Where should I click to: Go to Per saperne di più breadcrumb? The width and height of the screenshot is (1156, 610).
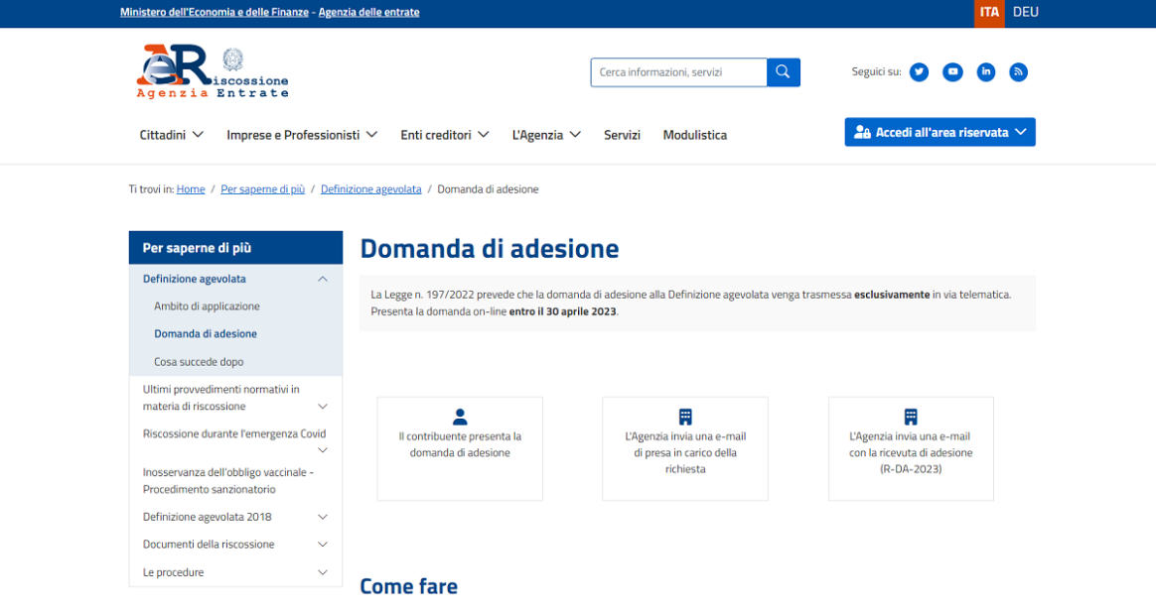pos(262,189)
